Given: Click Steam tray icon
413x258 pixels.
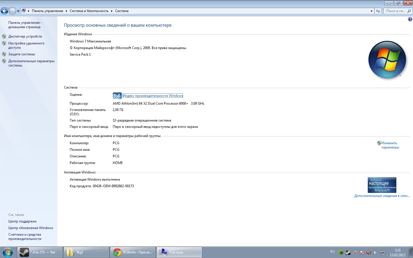Looking at the screenshot, I should click(x=348, y=253).
